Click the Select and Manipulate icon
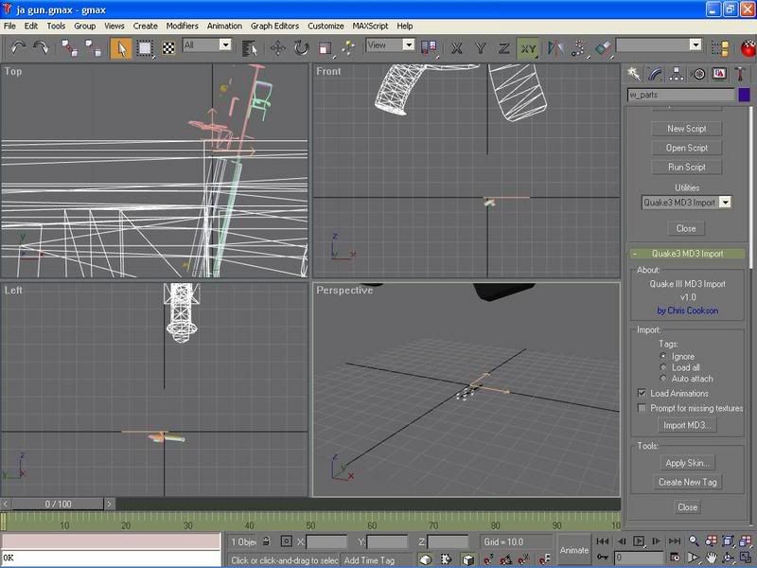This screenshot has width=757, height=568. pos(348,48)
